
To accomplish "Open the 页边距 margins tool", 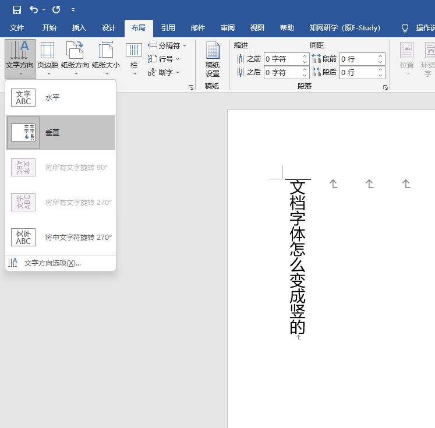I will pyautogui.click(x=48, y=58).
